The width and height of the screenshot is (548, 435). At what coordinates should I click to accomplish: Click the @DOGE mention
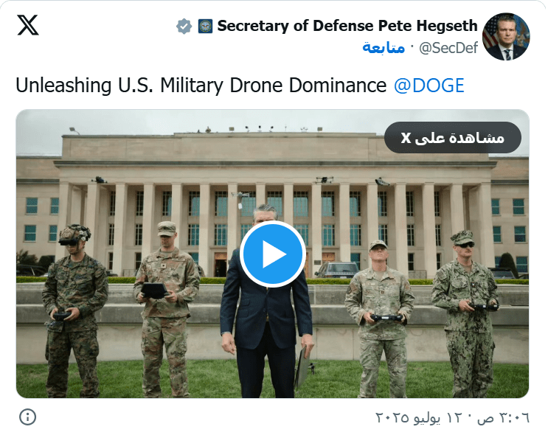(429, 86)
